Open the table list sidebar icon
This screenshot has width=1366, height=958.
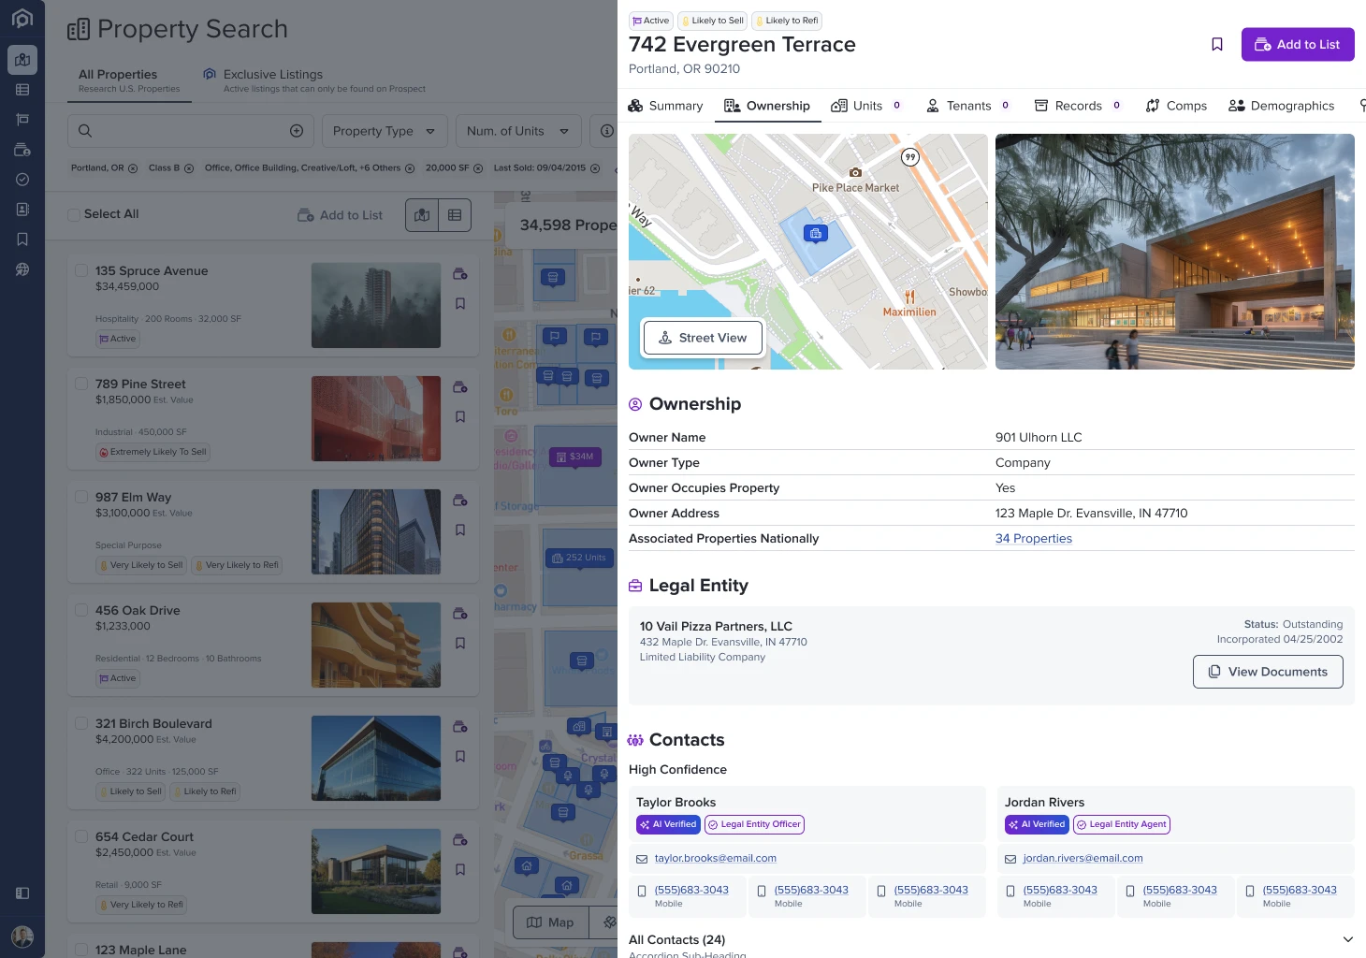pyautogui.click(x=22, y=90)
